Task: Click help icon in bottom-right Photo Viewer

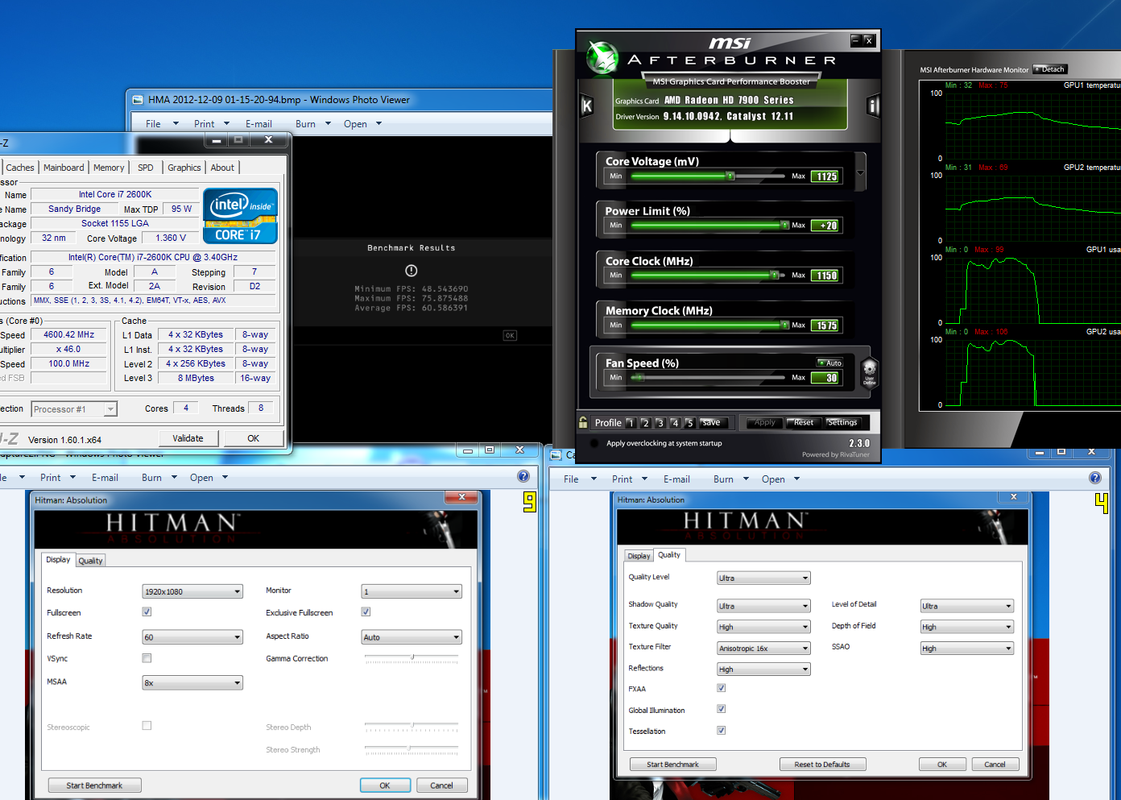Action: (x=1095, y=478)
